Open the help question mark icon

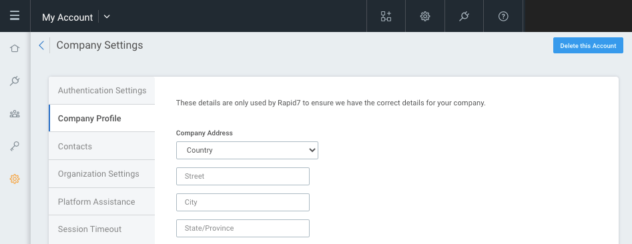coord(503,16)
